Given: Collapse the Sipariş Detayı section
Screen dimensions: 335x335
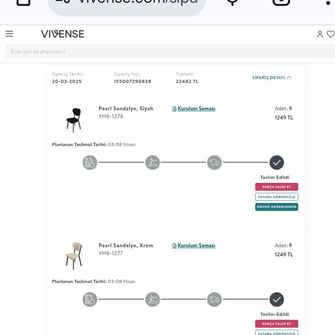Looking at the screenshot, I should tap(272, 78).
